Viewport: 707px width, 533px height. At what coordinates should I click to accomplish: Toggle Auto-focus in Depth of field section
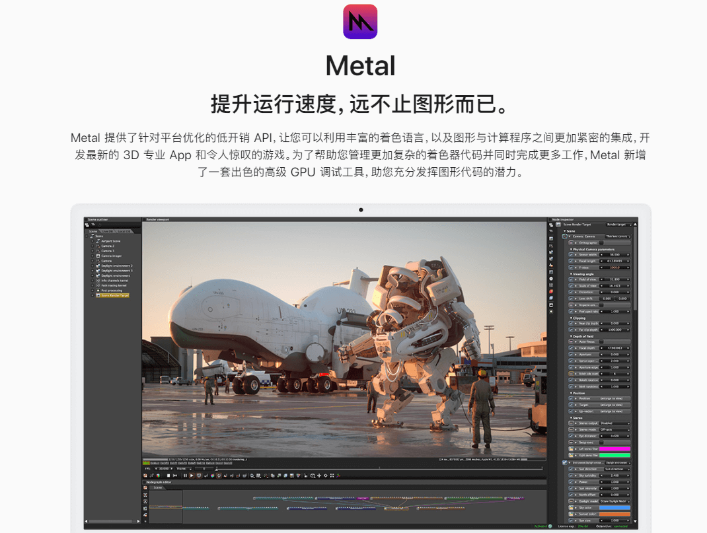[x=601, y=341]
